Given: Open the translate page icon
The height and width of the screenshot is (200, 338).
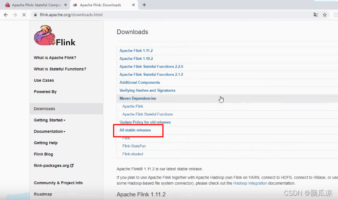Looking at the screenshot, I should (x=316, y=15).
